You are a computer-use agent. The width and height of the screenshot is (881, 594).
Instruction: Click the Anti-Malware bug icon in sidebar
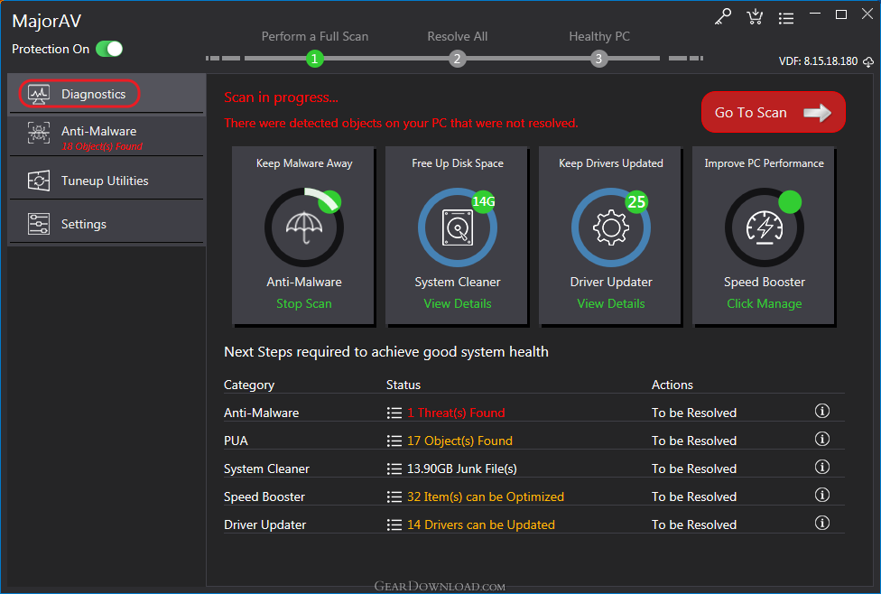click(39, 133)
